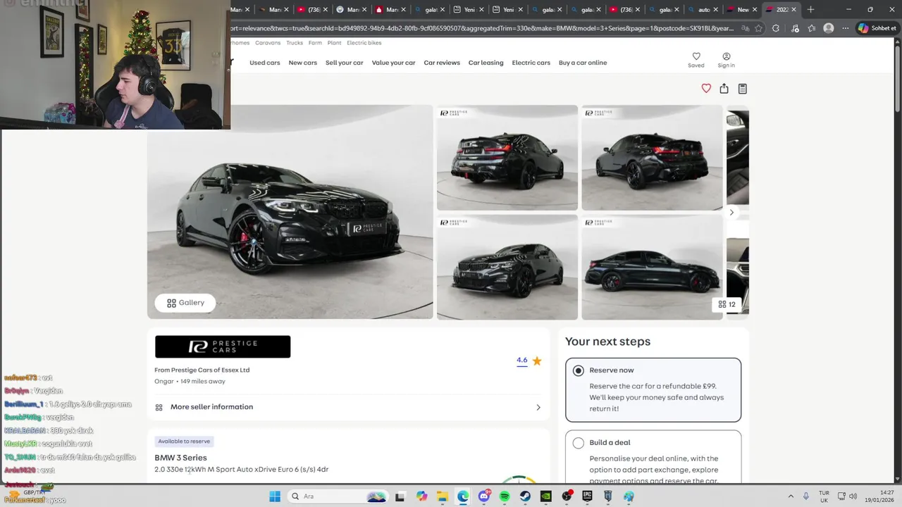The image size is (902, 507).
Task: Click the Farm link in top strip
Action: pos(315,43)
